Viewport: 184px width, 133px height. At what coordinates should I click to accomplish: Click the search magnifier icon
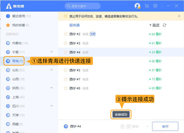click(x=68, y=6)
